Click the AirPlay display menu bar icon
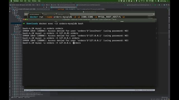 [139, 1]
